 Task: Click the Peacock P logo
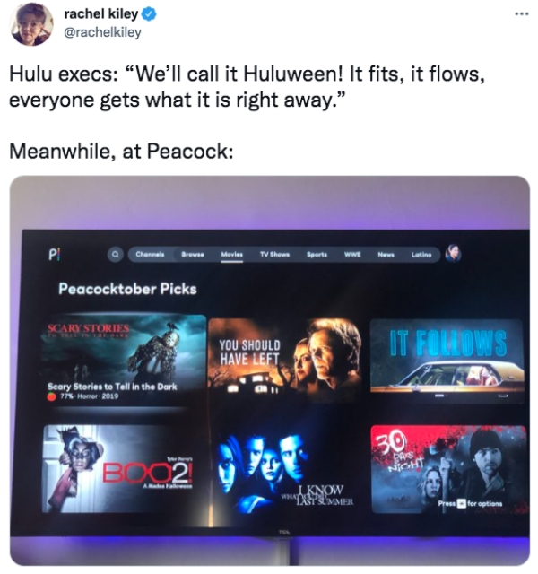pos(54,255)
